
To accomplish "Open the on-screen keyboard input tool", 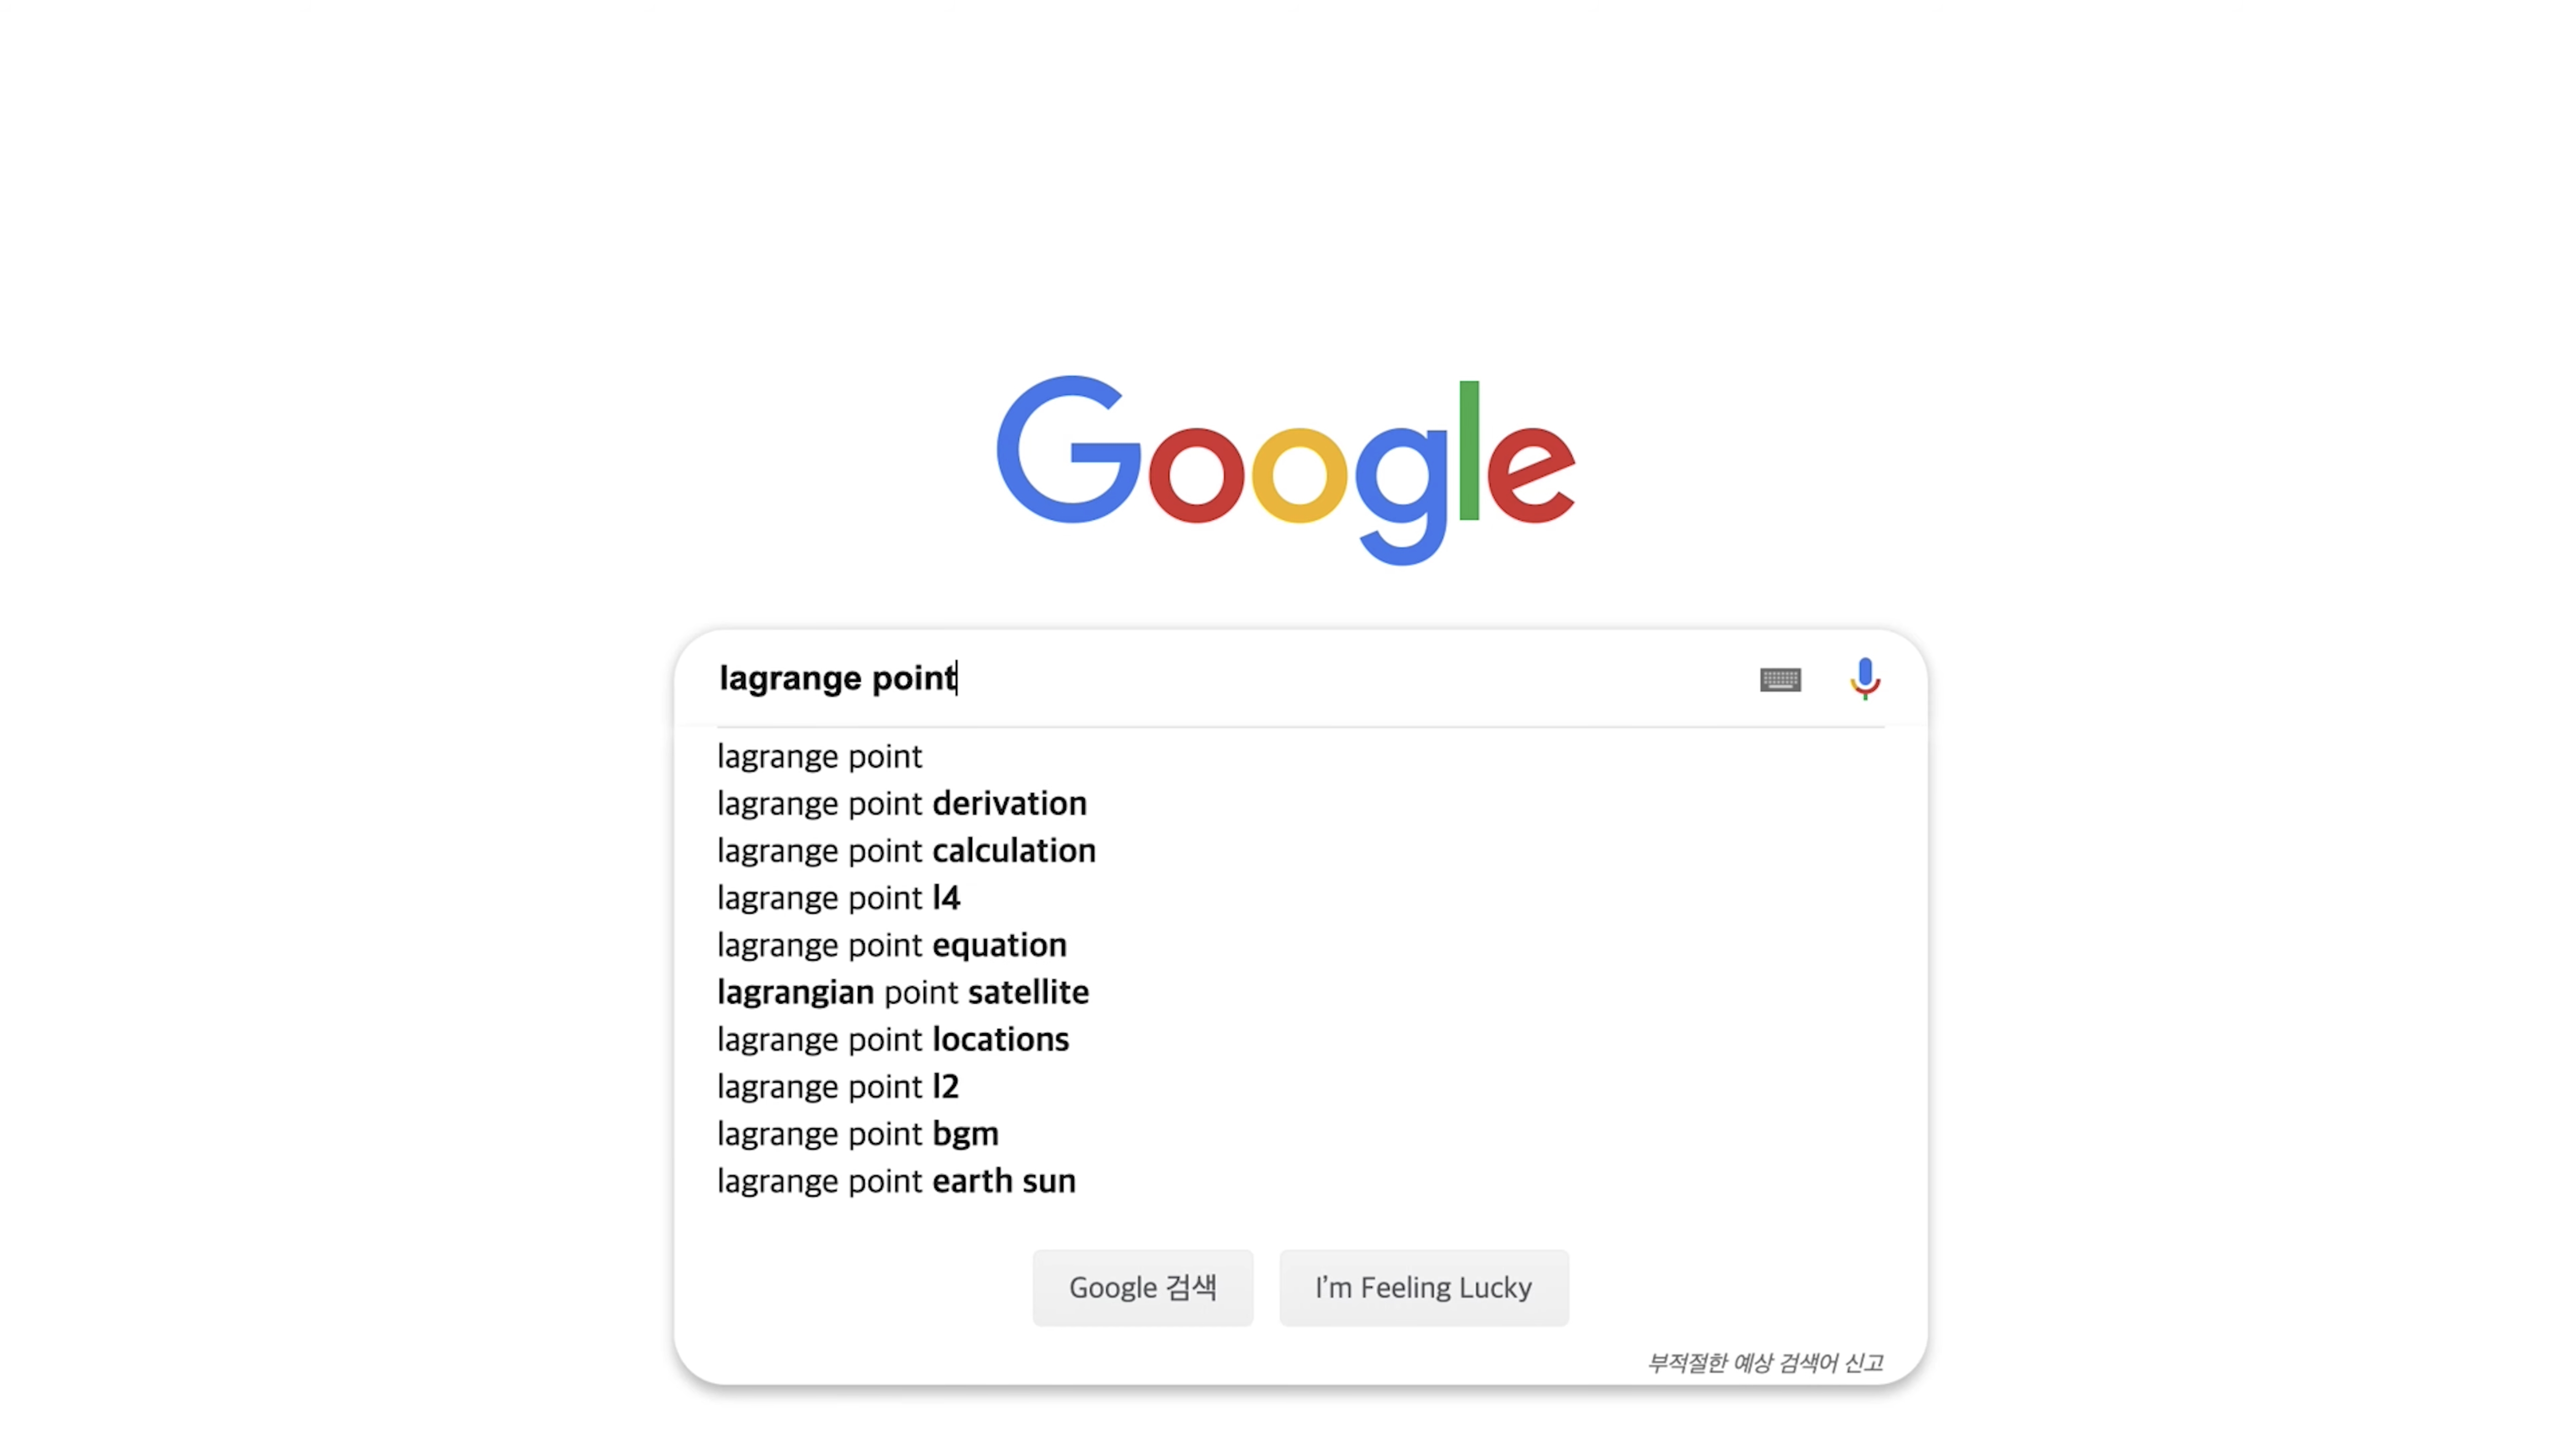I will coord(1780,680).
